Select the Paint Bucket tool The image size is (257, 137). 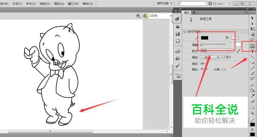click(x=253, y=90)
